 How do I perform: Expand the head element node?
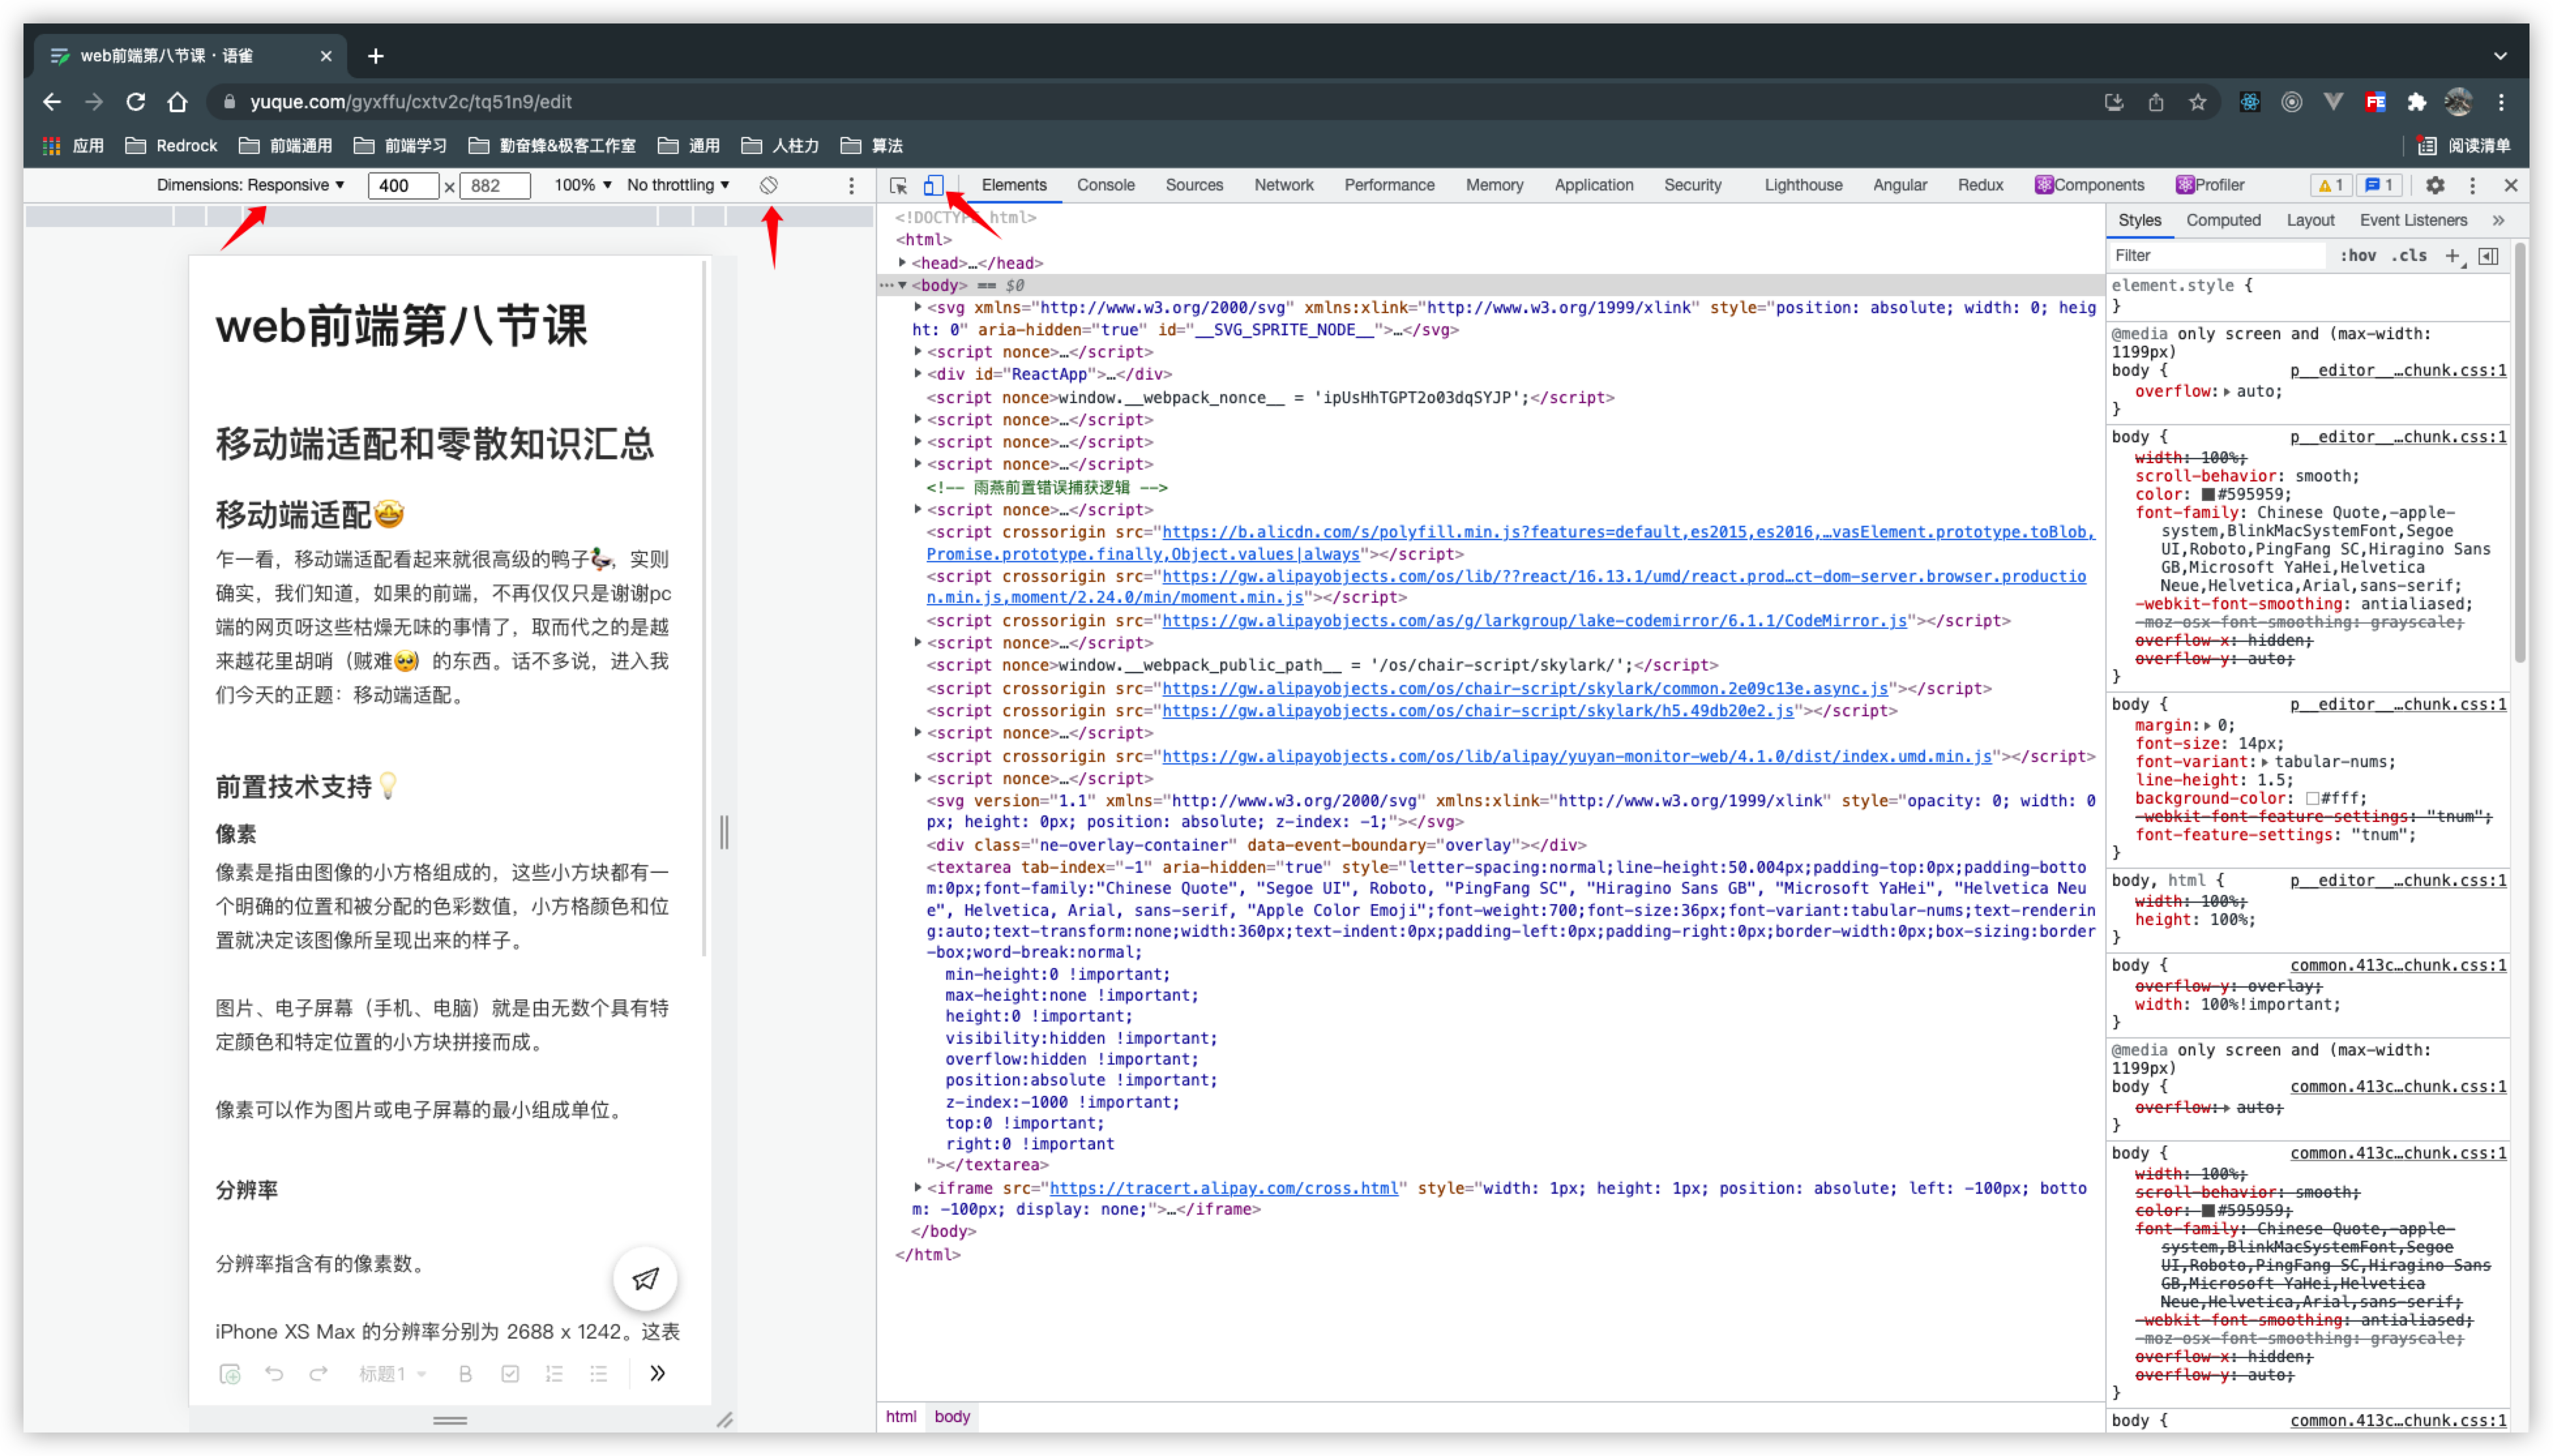coord(903,263)
